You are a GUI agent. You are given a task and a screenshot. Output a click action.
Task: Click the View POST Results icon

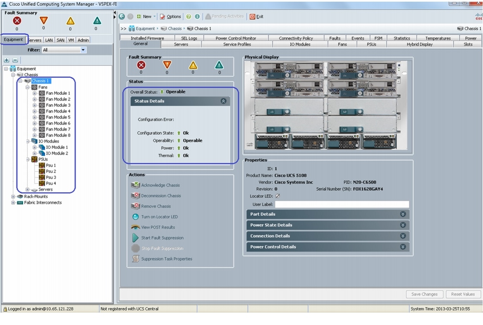pyautogui.click(x=135, y=227)
